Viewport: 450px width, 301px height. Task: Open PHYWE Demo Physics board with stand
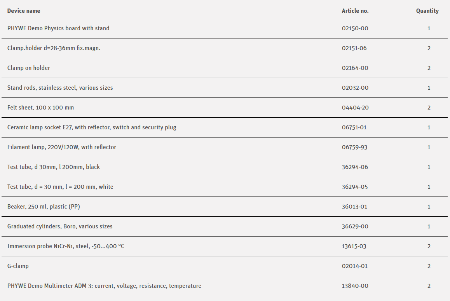[x=58, y=28]
